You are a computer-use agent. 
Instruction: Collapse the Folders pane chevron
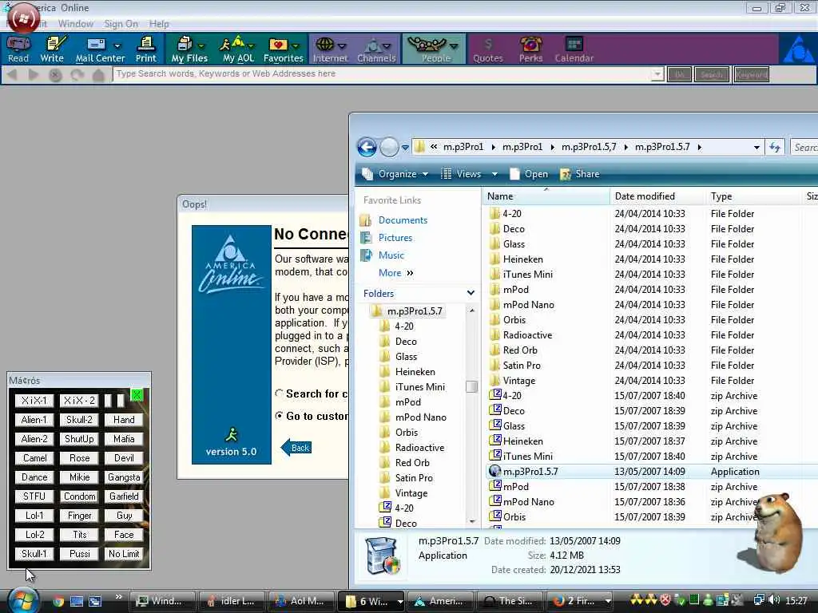pos(471,294)
